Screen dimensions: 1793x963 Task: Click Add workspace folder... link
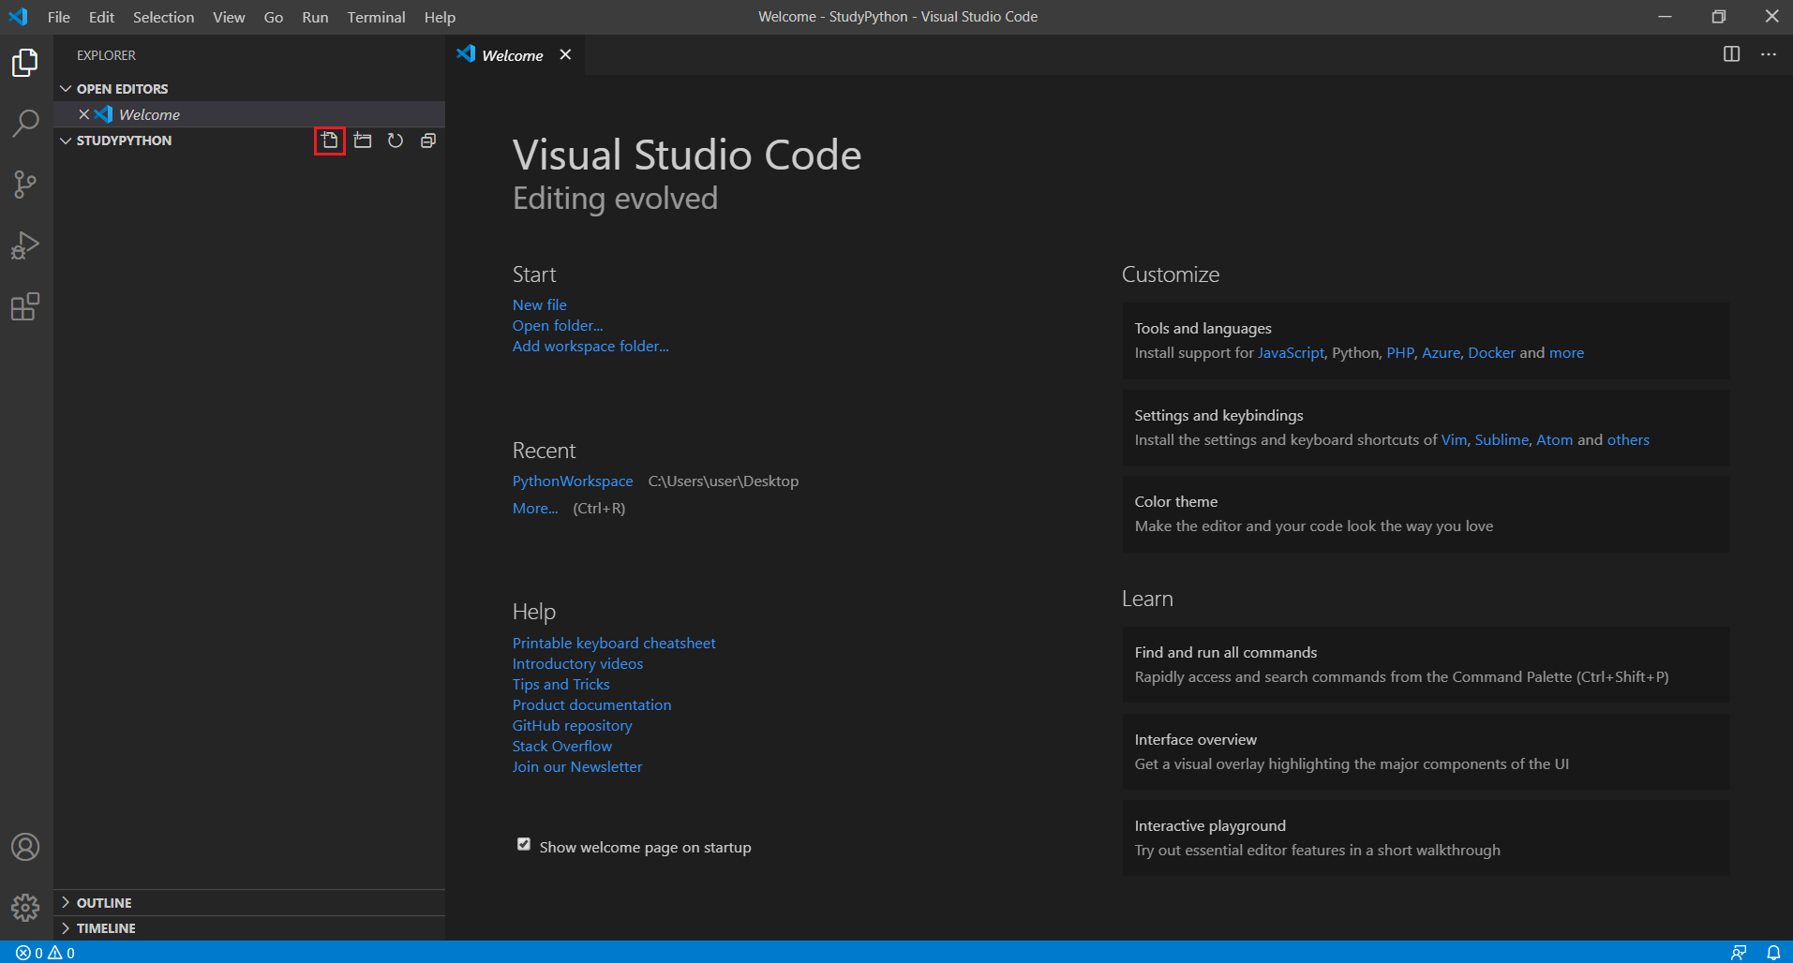[590, 347]
